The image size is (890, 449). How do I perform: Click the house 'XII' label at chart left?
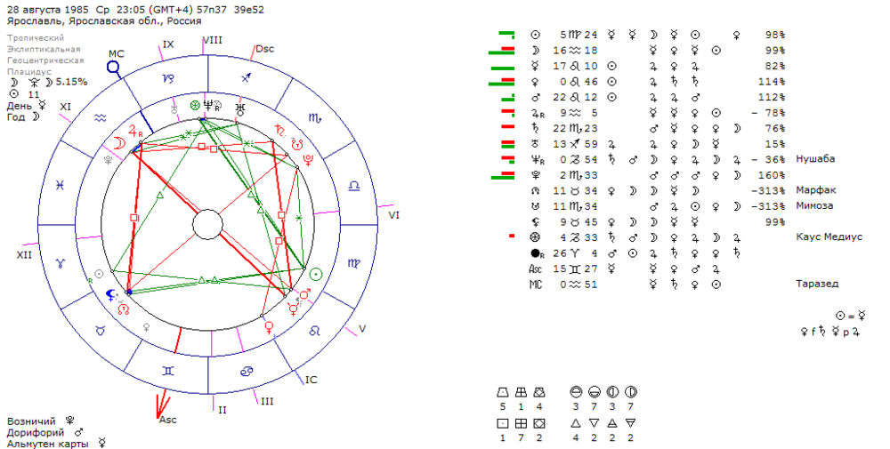24,255
